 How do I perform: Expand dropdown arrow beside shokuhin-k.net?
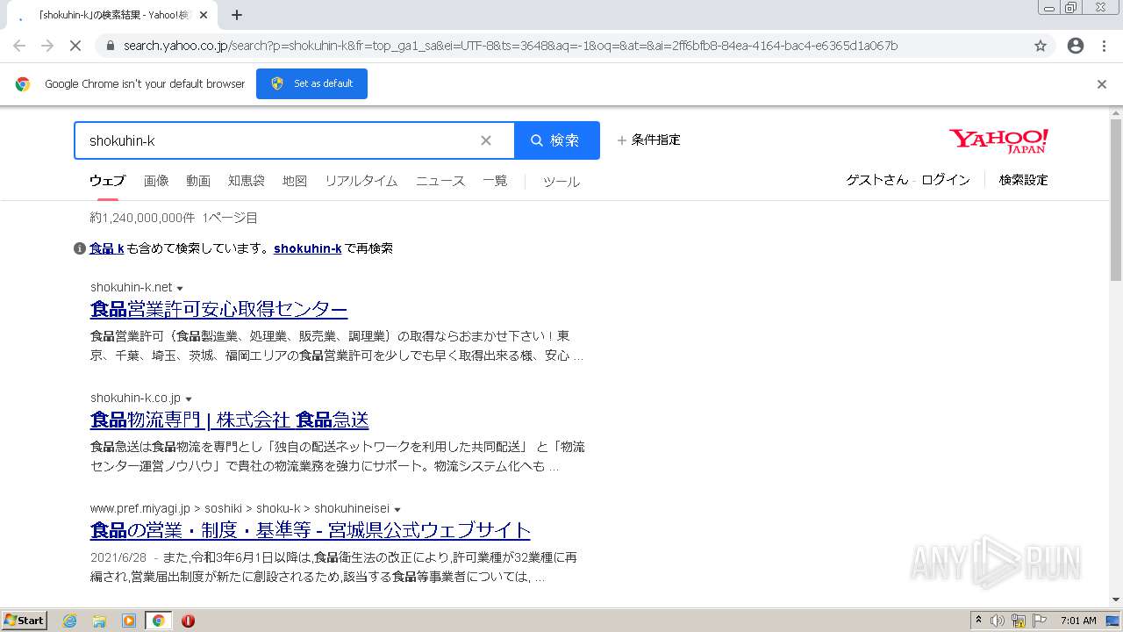[x=180, y=289]
